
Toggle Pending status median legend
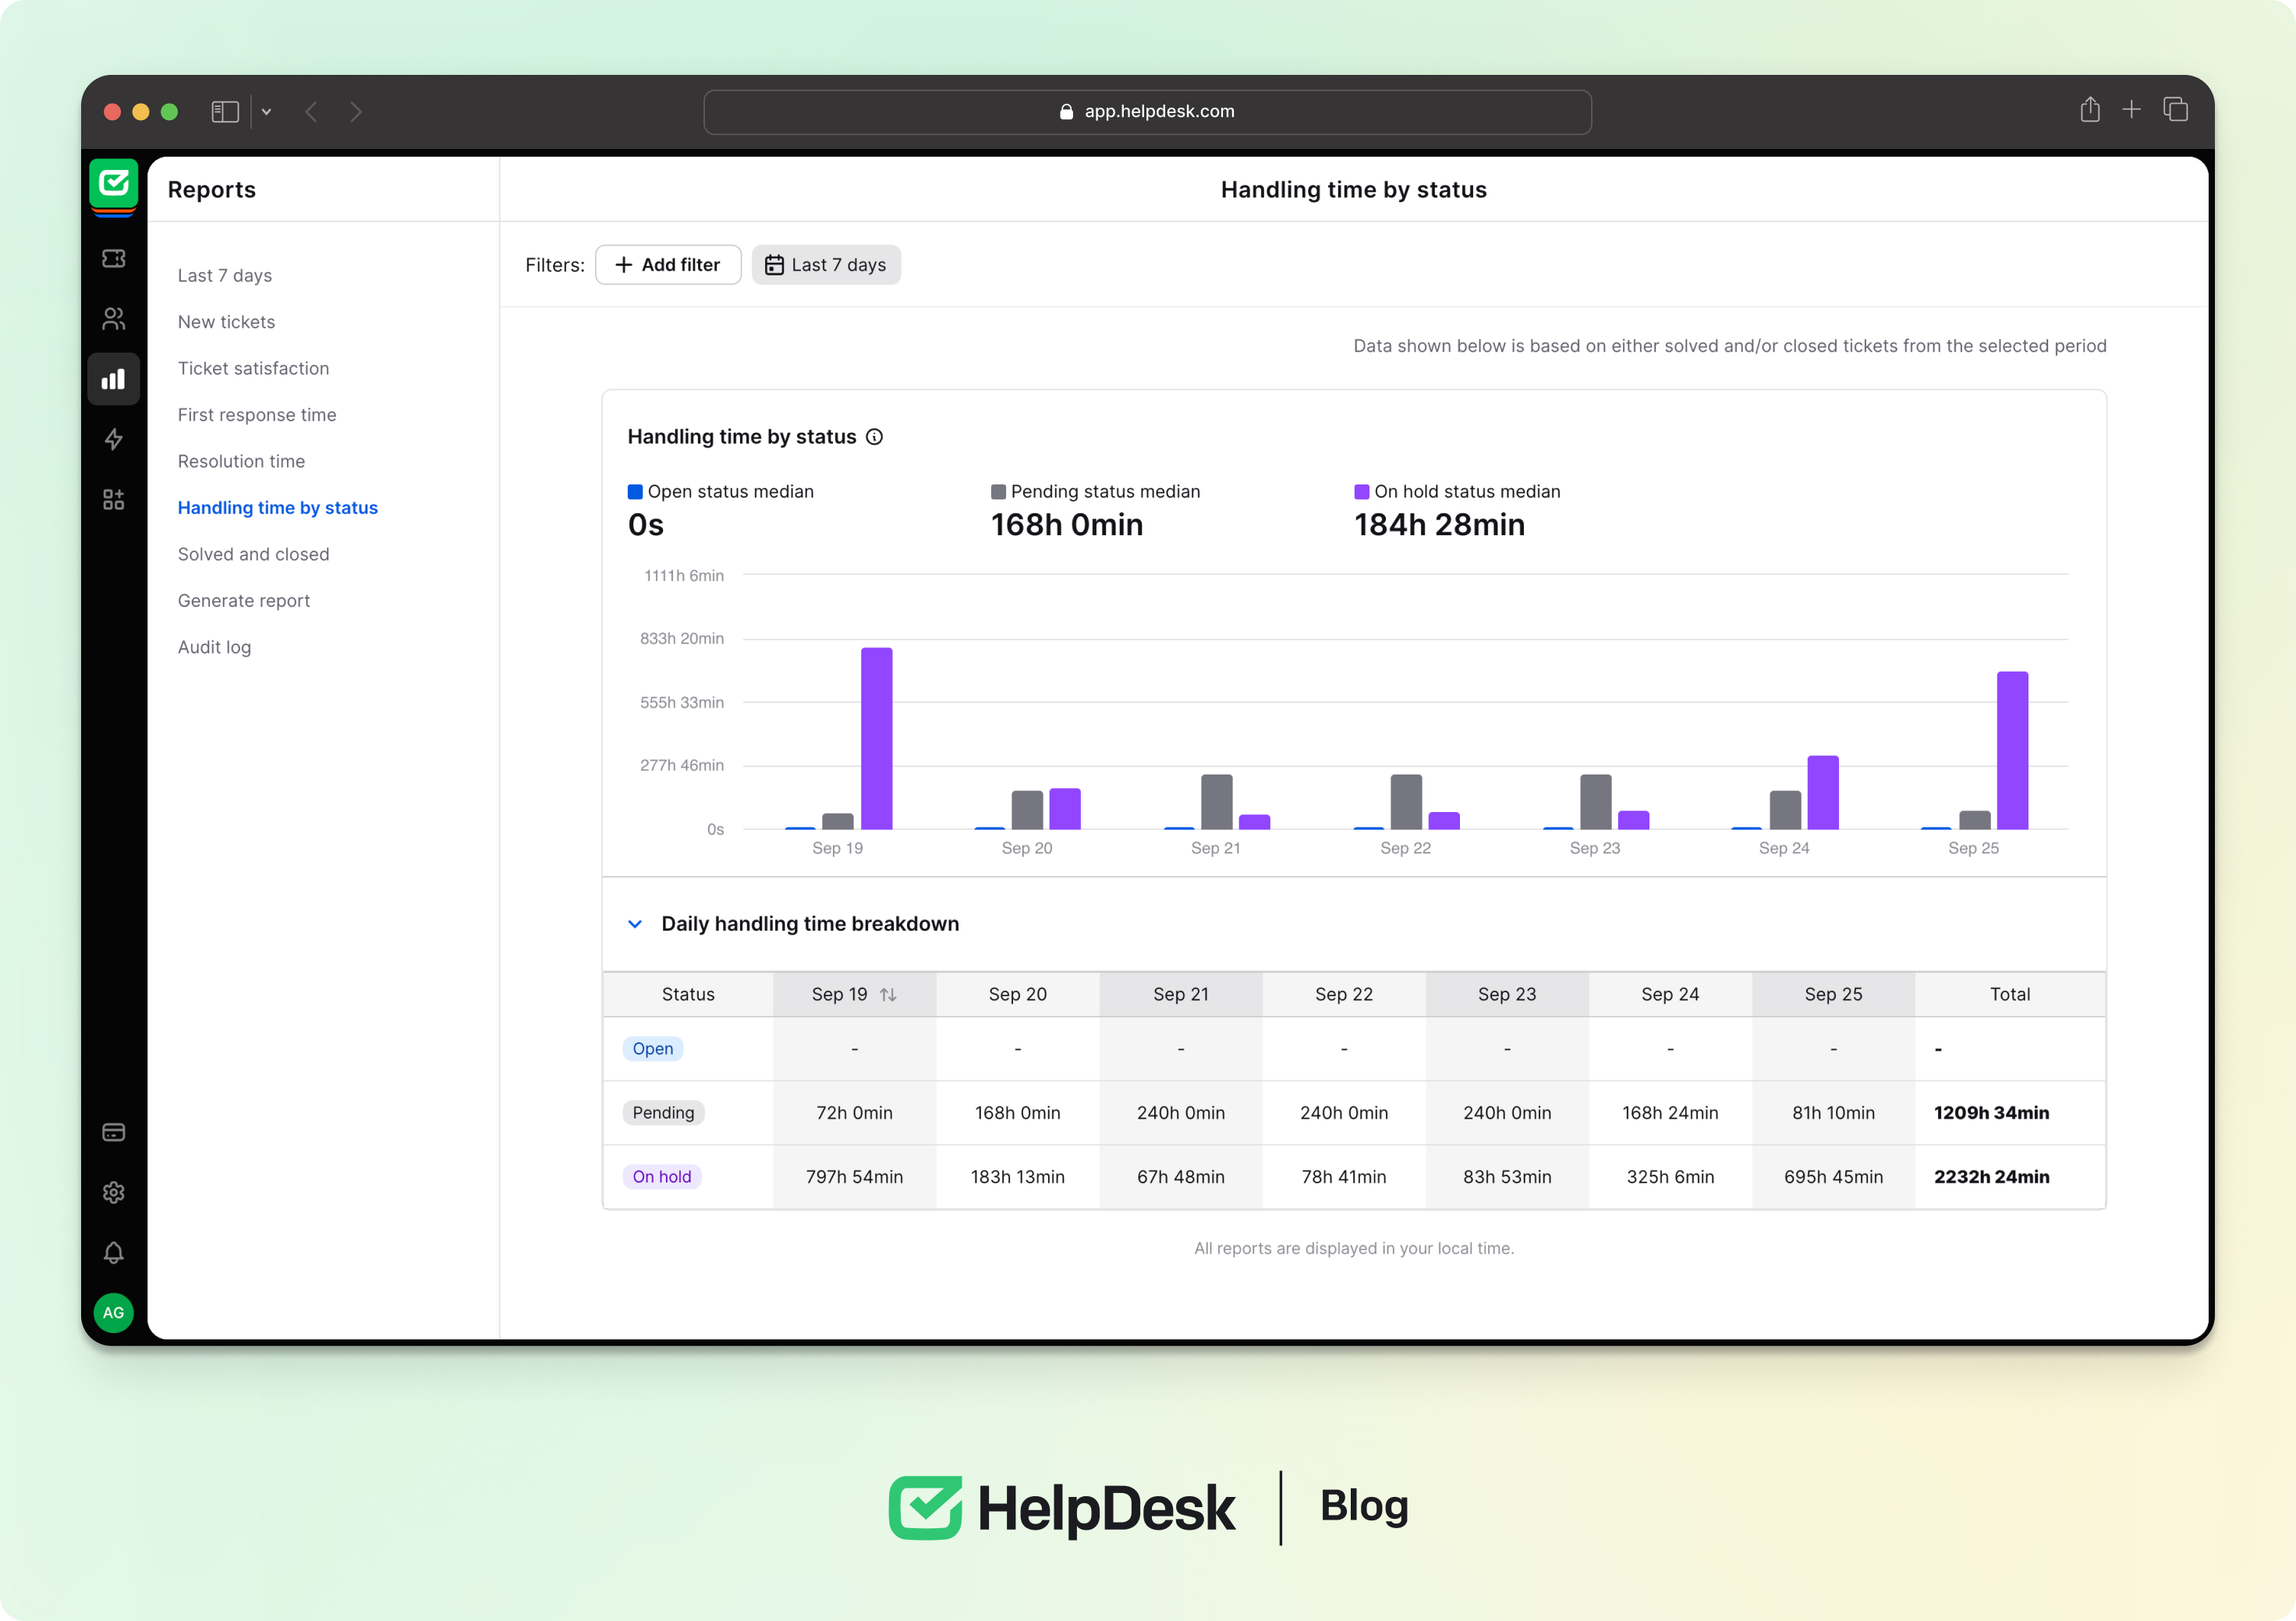[998, 492]
